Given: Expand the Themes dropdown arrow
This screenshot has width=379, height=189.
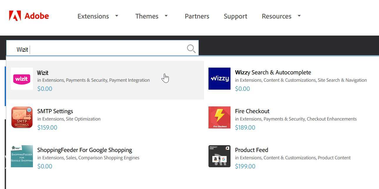Looking at the screenshot, I should click(x=166, y=16).
